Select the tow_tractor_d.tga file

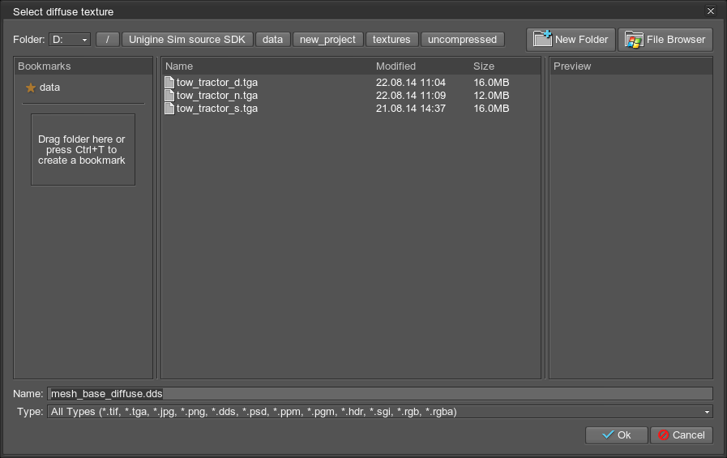click(217, 83)
